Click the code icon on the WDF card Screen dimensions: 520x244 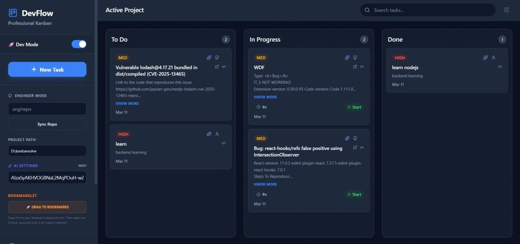pyautogui.click(x=362, y=66)
